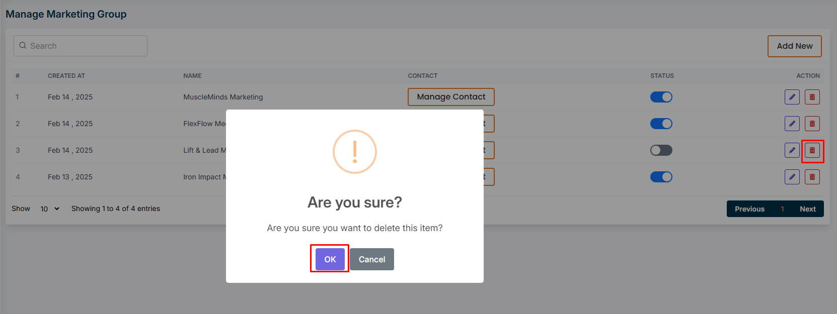Toggle FlexFlow row status switch
The width and height of the screenshot is (837, 314).
pyautogui.click(x=661, y=124)
